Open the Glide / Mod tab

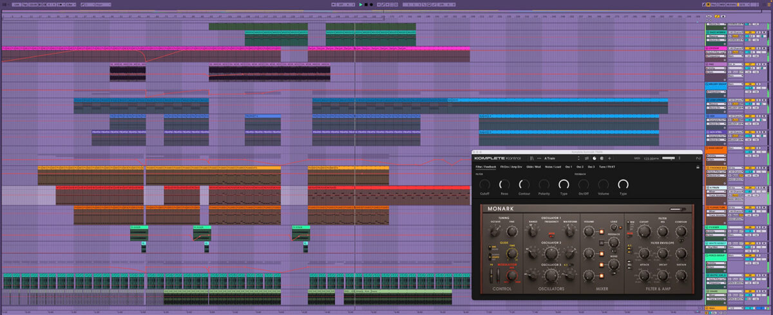pos(533,167)
